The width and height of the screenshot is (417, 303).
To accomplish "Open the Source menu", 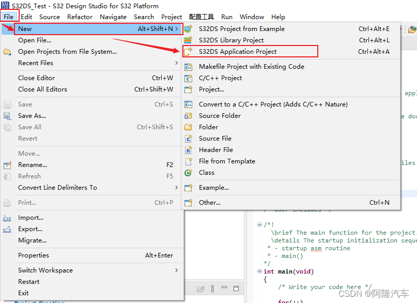I will point(50,17).
